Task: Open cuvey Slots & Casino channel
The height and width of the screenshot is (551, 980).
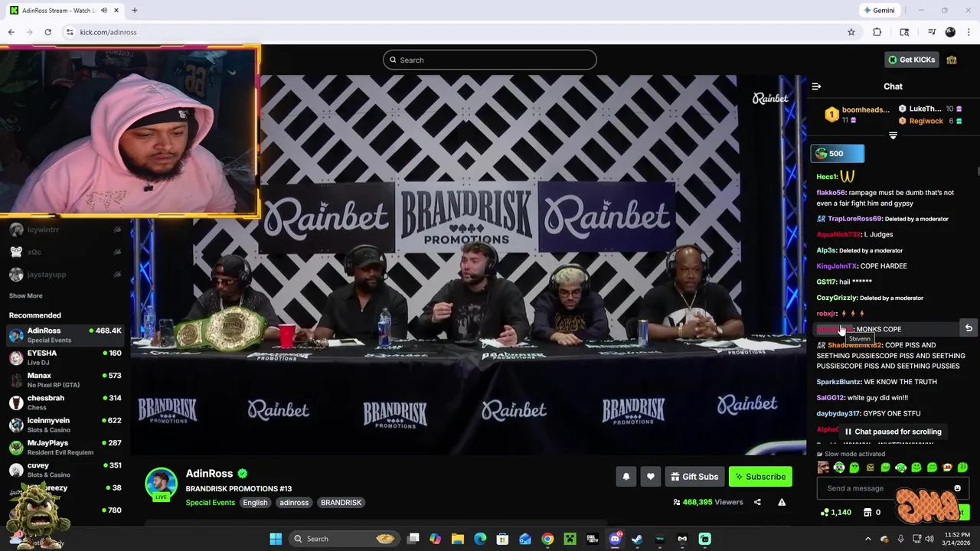Action: [65, 469]
